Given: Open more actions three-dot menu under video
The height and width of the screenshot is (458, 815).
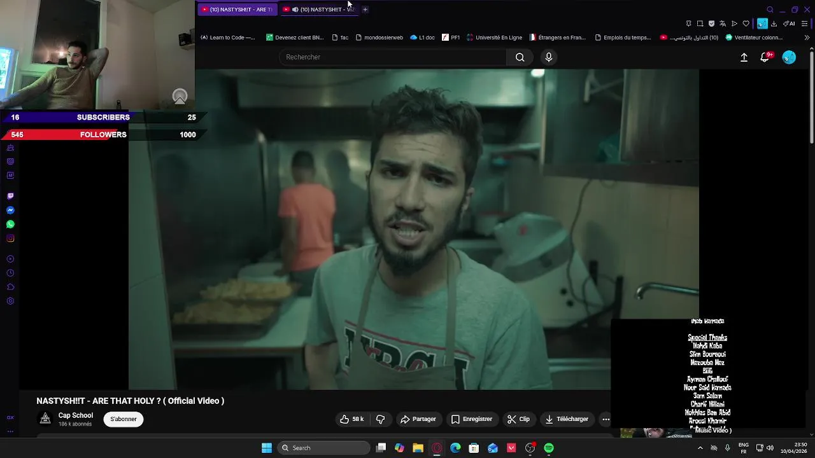Looking at the screenshot, I should 606,419.
